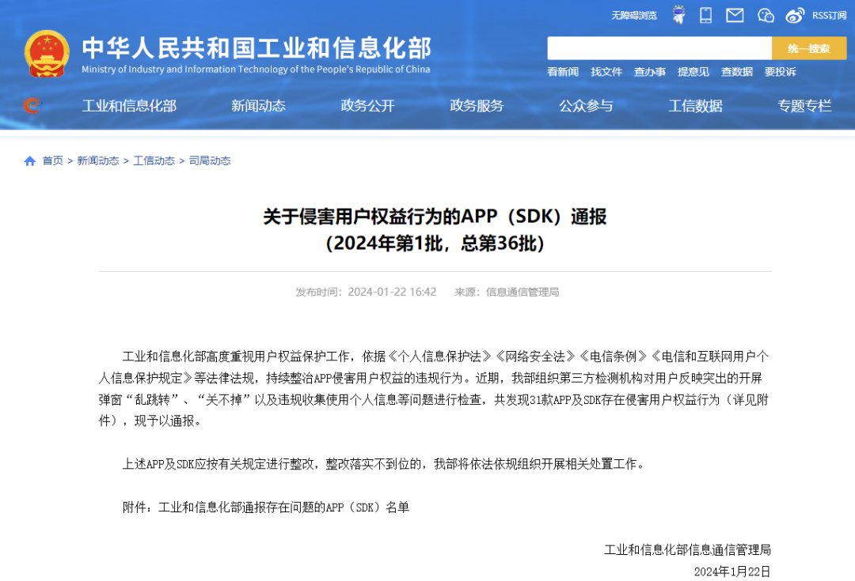Click the mail envelope icon
This screenshot has width=855, height=581.
coord(735,15)
